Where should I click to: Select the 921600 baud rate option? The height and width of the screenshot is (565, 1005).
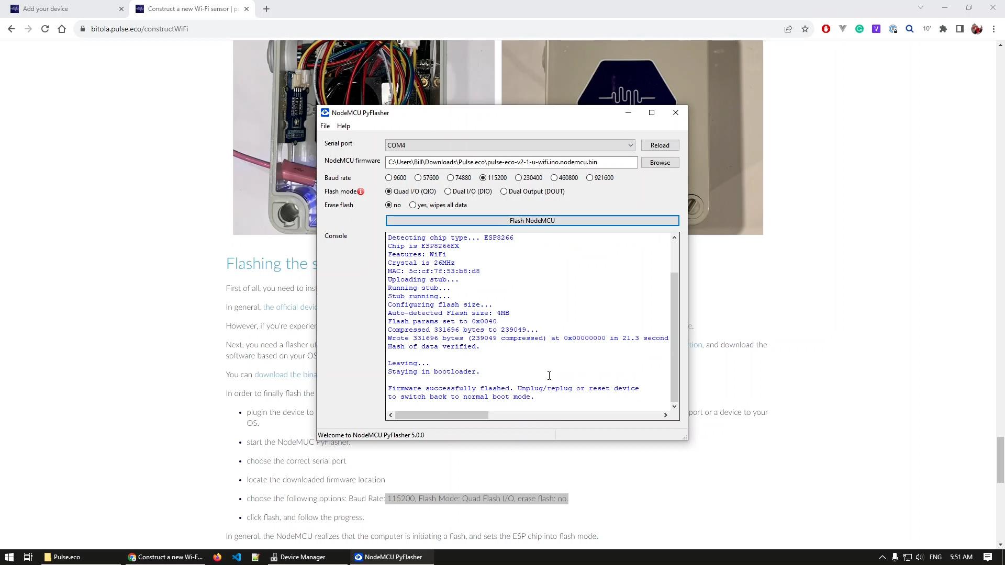(590, 178)
